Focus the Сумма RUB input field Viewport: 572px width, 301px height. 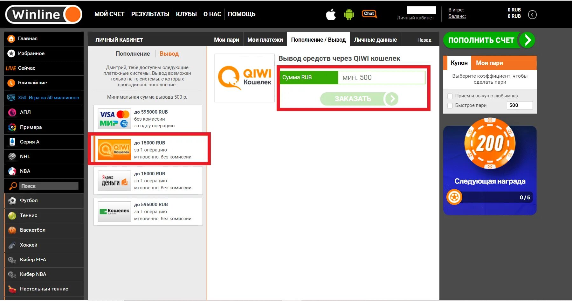382,78
